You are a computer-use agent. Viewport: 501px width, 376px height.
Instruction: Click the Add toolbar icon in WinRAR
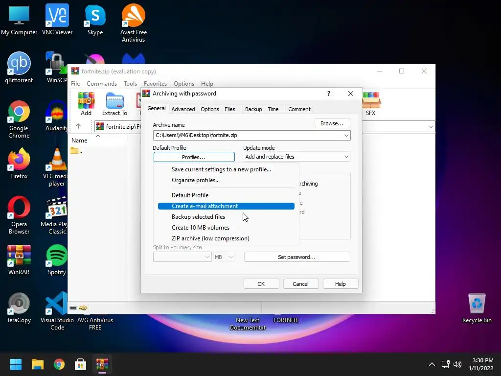coord(86,104)
